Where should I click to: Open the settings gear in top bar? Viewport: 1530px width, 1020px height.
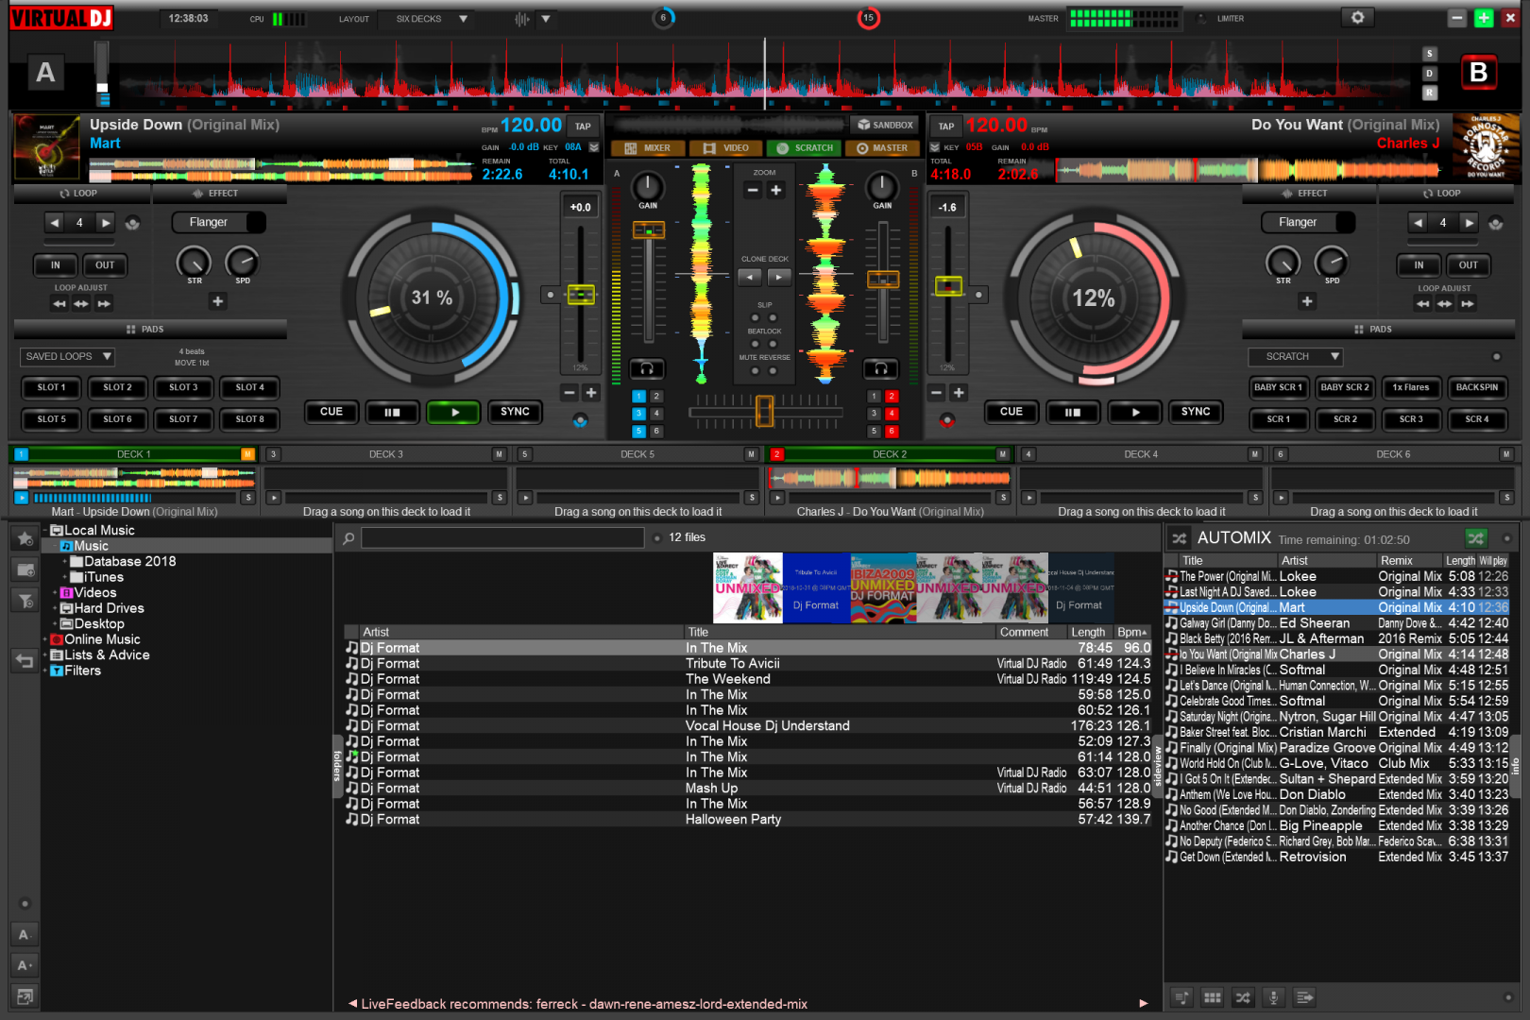[x=1357, y=18]
